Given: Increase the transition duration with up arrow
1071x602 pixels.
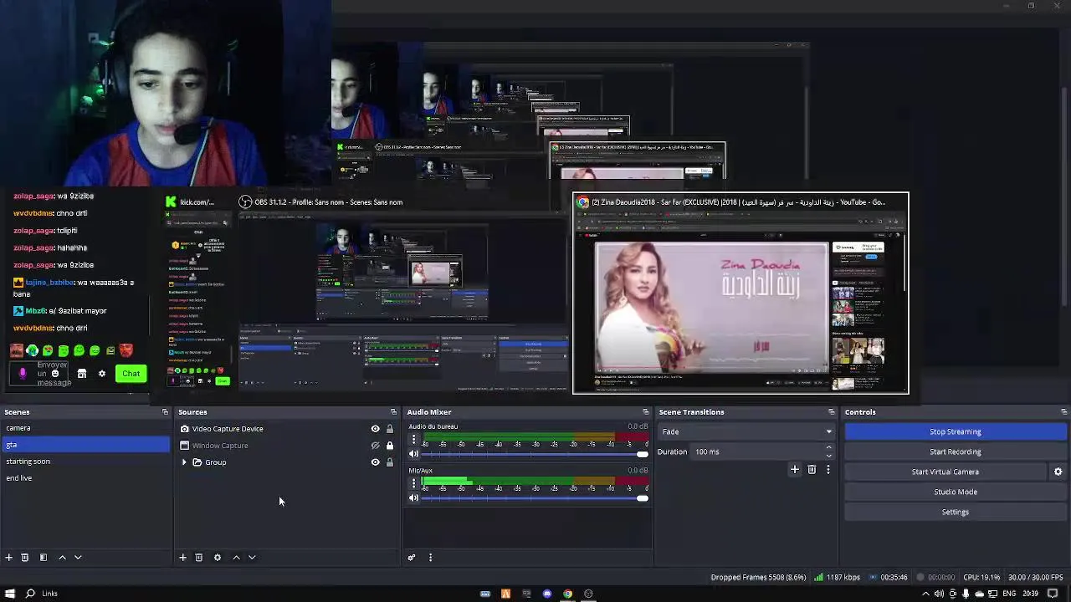Looking at the screenshot, I should [x=829, y=448].
